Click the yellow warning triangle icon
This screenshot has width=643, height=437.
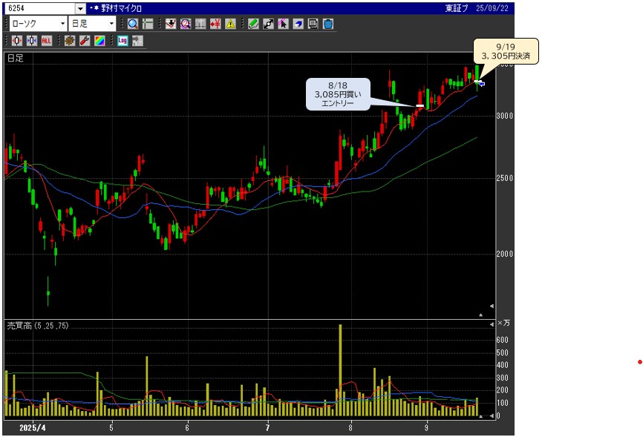coord(230,24)
